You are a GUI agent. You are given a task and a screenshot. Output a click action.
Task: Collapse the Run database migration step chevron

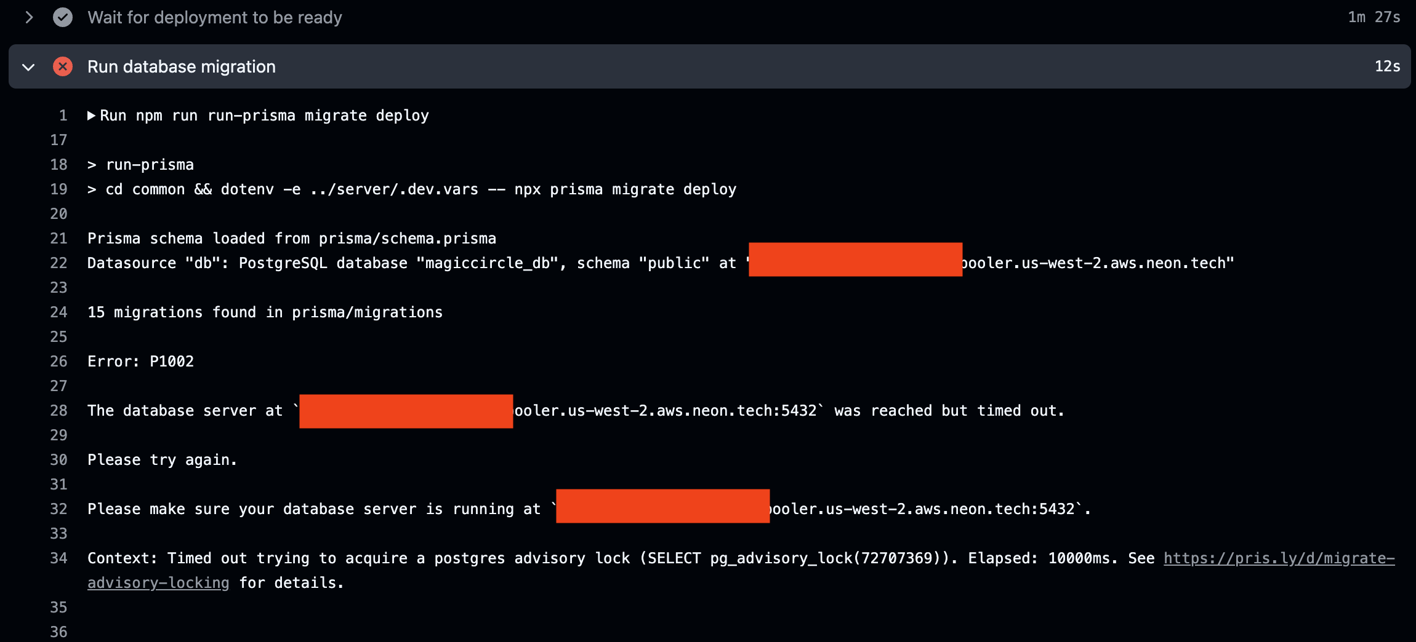tap(28, 66)
